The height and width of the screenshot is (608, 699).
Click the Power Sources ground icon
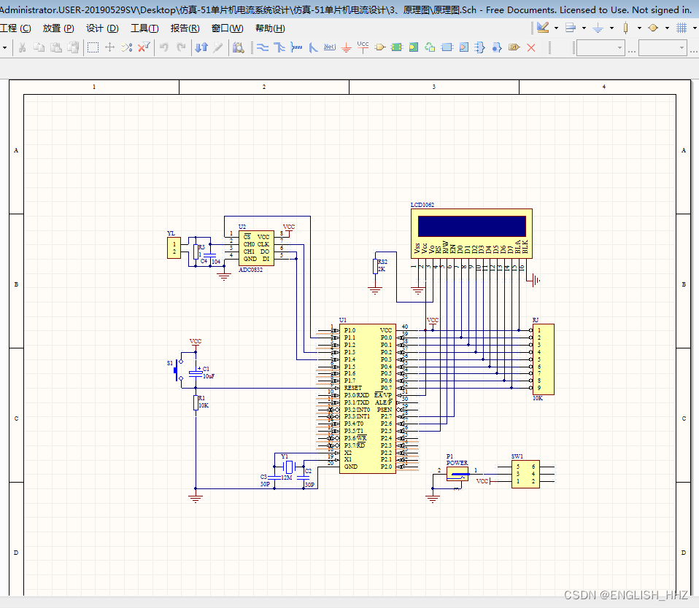598,28
